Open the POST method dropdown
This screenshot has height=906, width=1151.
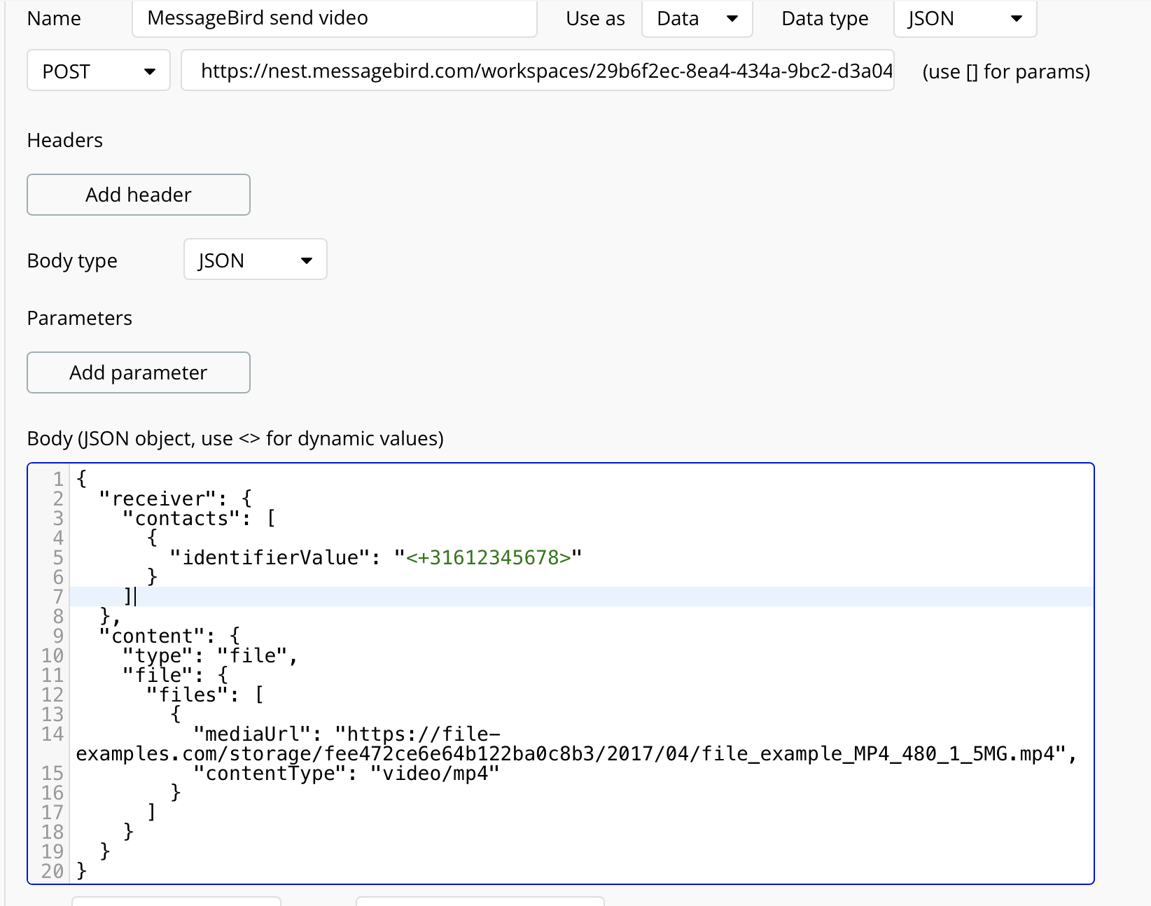[x=99, y=71]
